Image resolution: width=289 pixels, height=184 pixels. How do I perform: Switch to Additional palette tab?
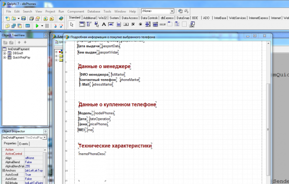(89, 18)
